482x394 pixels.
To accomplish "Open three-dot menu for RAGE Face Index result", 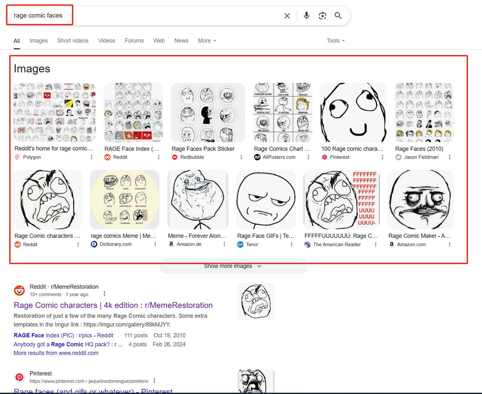I will point(159,157).
